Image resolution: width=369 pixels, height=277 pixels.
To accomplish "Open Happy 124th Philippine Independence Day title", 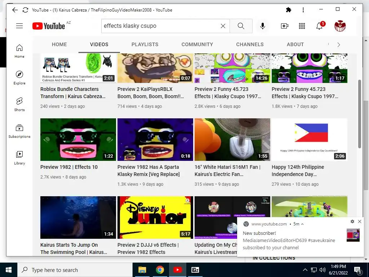I will (x=298, y=171).
